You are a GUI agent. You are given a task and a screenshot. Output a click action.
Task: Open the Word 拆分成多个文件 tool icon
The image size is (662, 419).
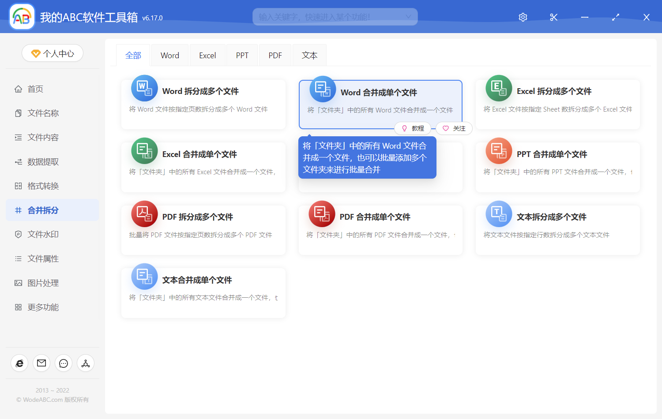(144, 88)
